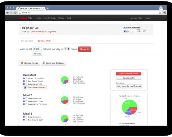This screenshot has height=137, width=172.
Task: Click the Twitter Follow @SwoleMe button
Action: tap(132, 27)
